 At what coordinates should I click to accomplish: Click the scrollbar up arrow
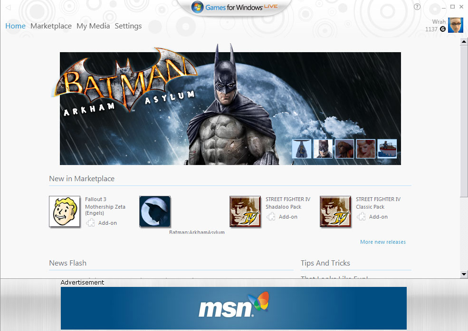(464, 41)
